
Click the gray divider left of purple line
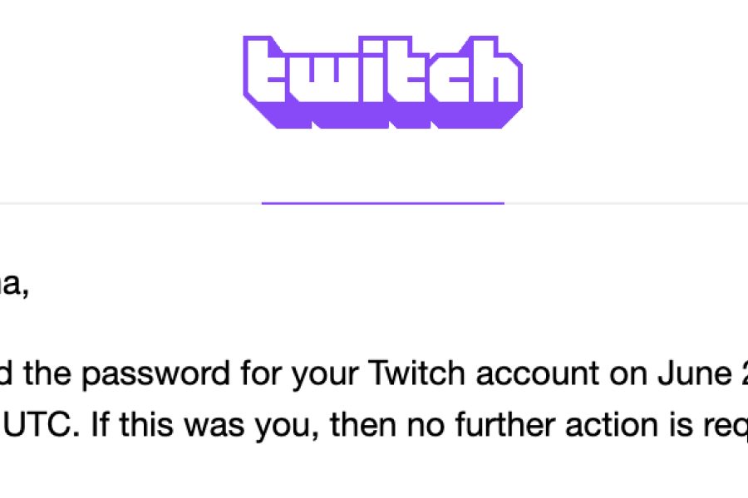[125, 203]
